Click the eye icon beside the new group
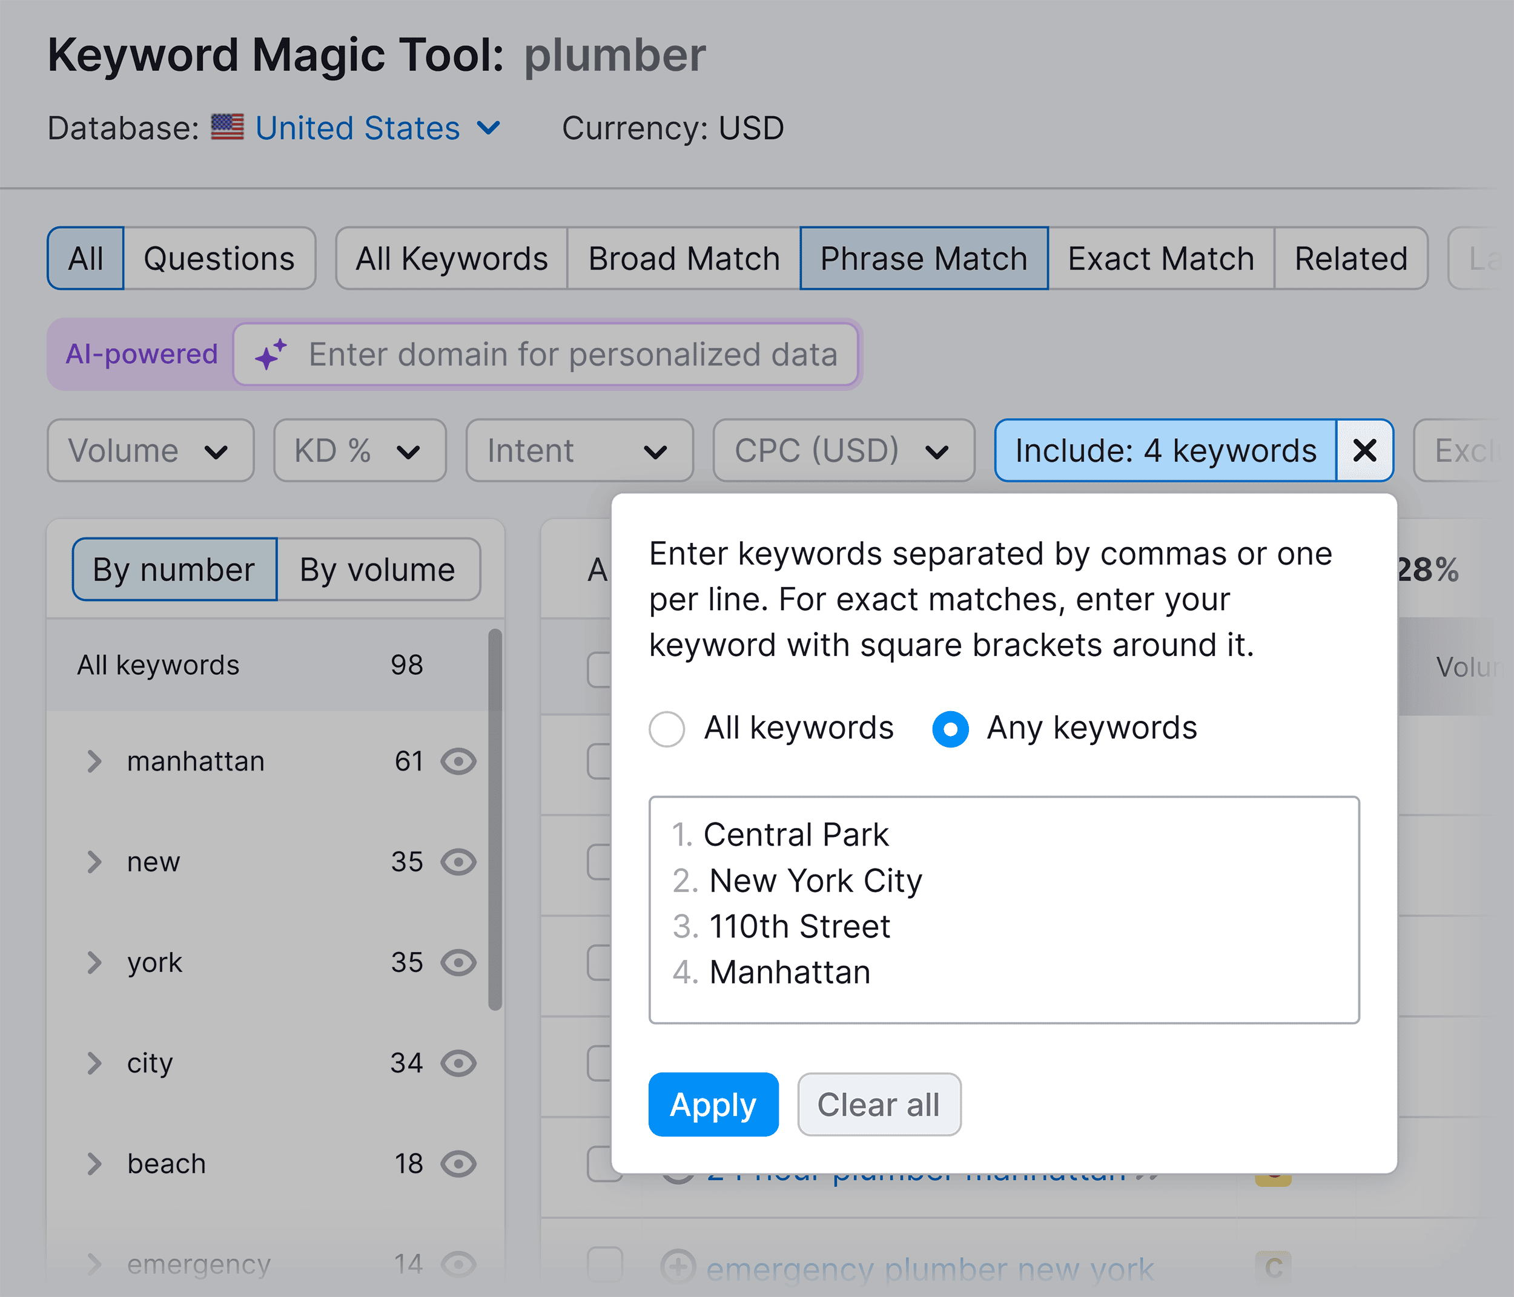The width and height of the screenshot is (1514, 1297). [458, 862]
